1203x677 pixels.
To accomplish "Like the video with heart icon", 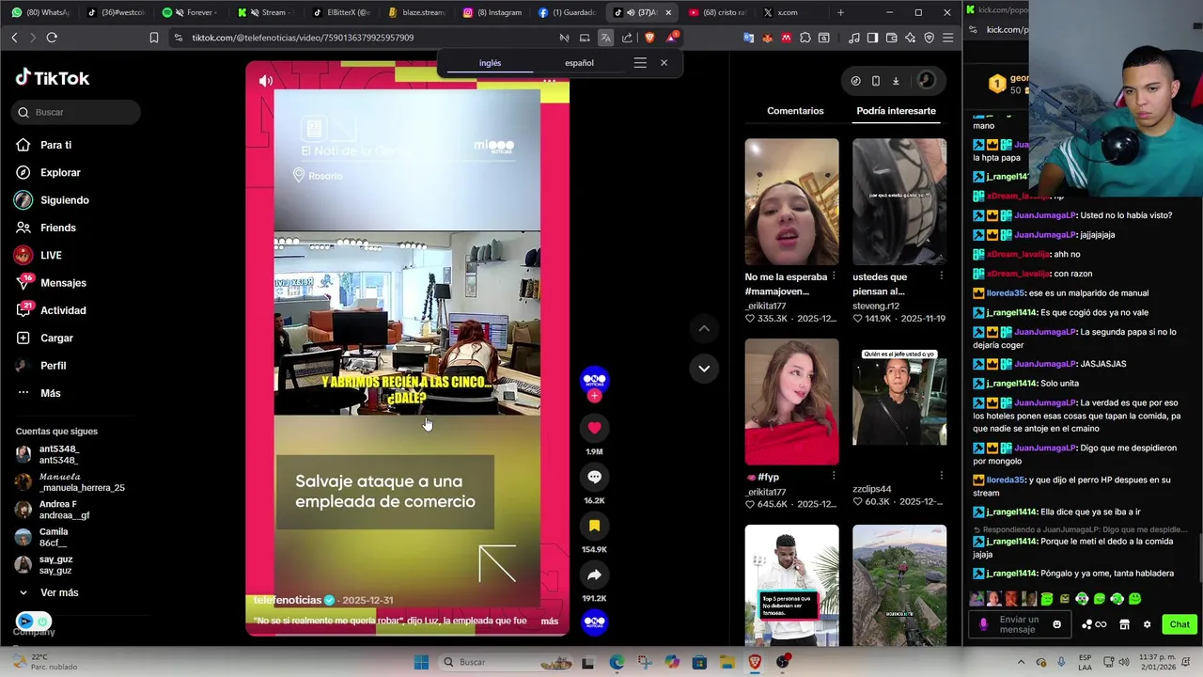I will click(594, 428).
